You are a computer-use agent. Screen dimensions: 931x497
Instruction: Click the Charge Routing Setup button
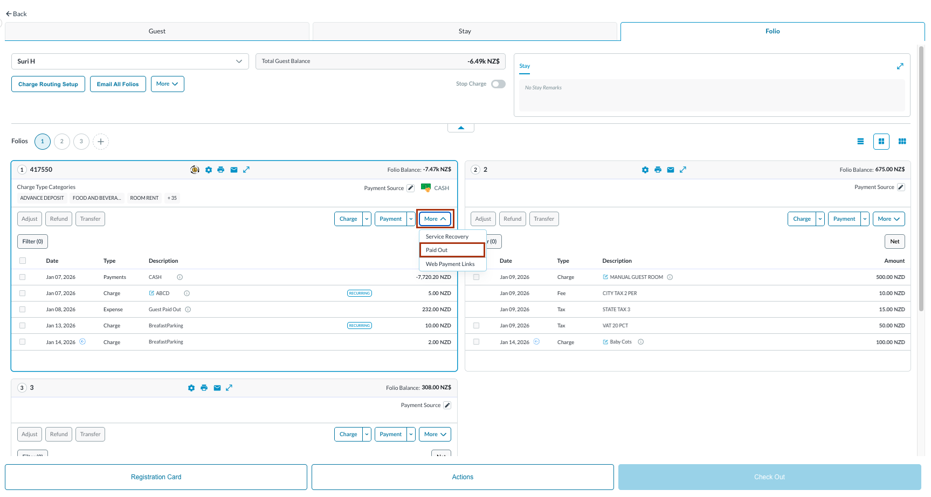(x=48, y=85)
